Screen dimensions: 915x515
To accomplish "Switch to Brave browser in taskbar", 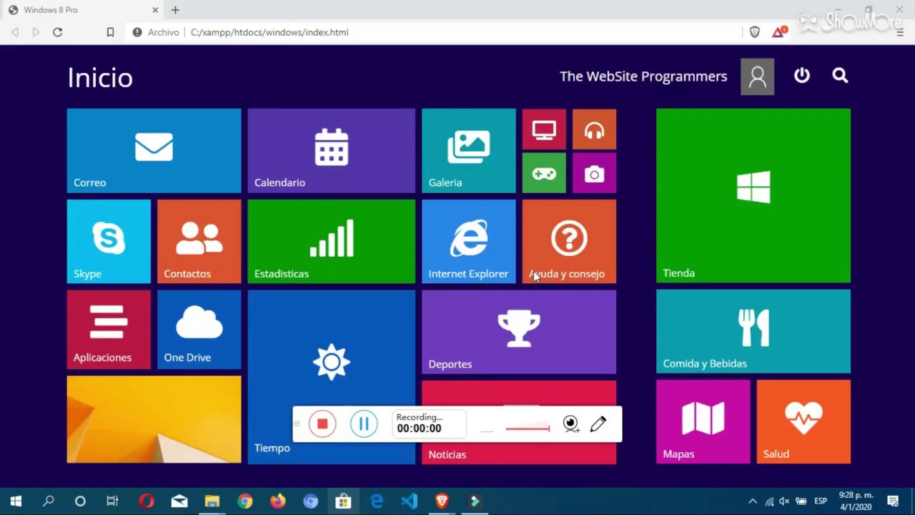I will pos(442,501).
